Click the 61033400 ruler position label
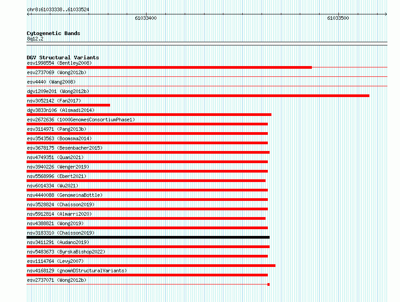 pos(146,18)
